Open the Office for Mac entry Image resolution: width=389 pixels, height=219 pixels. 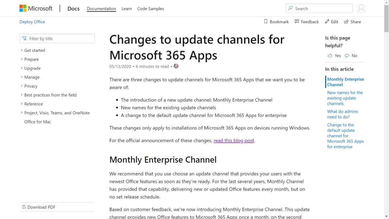coord(38,122)
